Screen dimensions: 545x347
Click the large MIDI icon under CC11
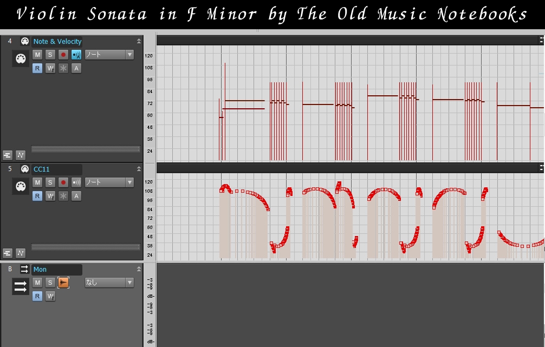(21, 187)
